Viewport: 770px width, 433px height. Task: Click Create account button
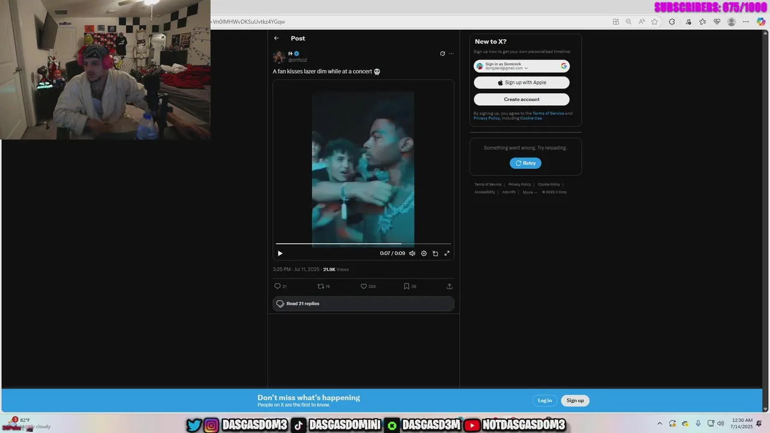pyautogui.click(x=522, y=99)
